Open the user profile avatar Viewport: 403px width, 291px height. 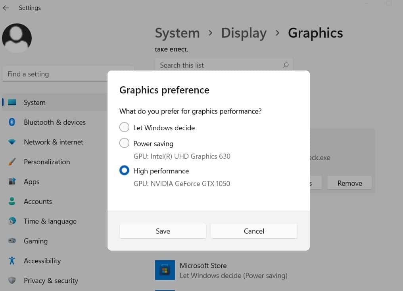click(x=17, y=38)
